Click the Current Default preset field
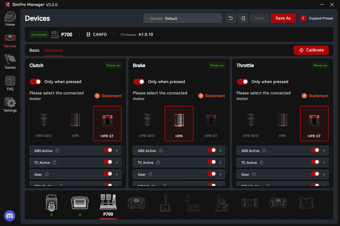The height and width of the screenshot is (226, 340). tap(182, 18)
